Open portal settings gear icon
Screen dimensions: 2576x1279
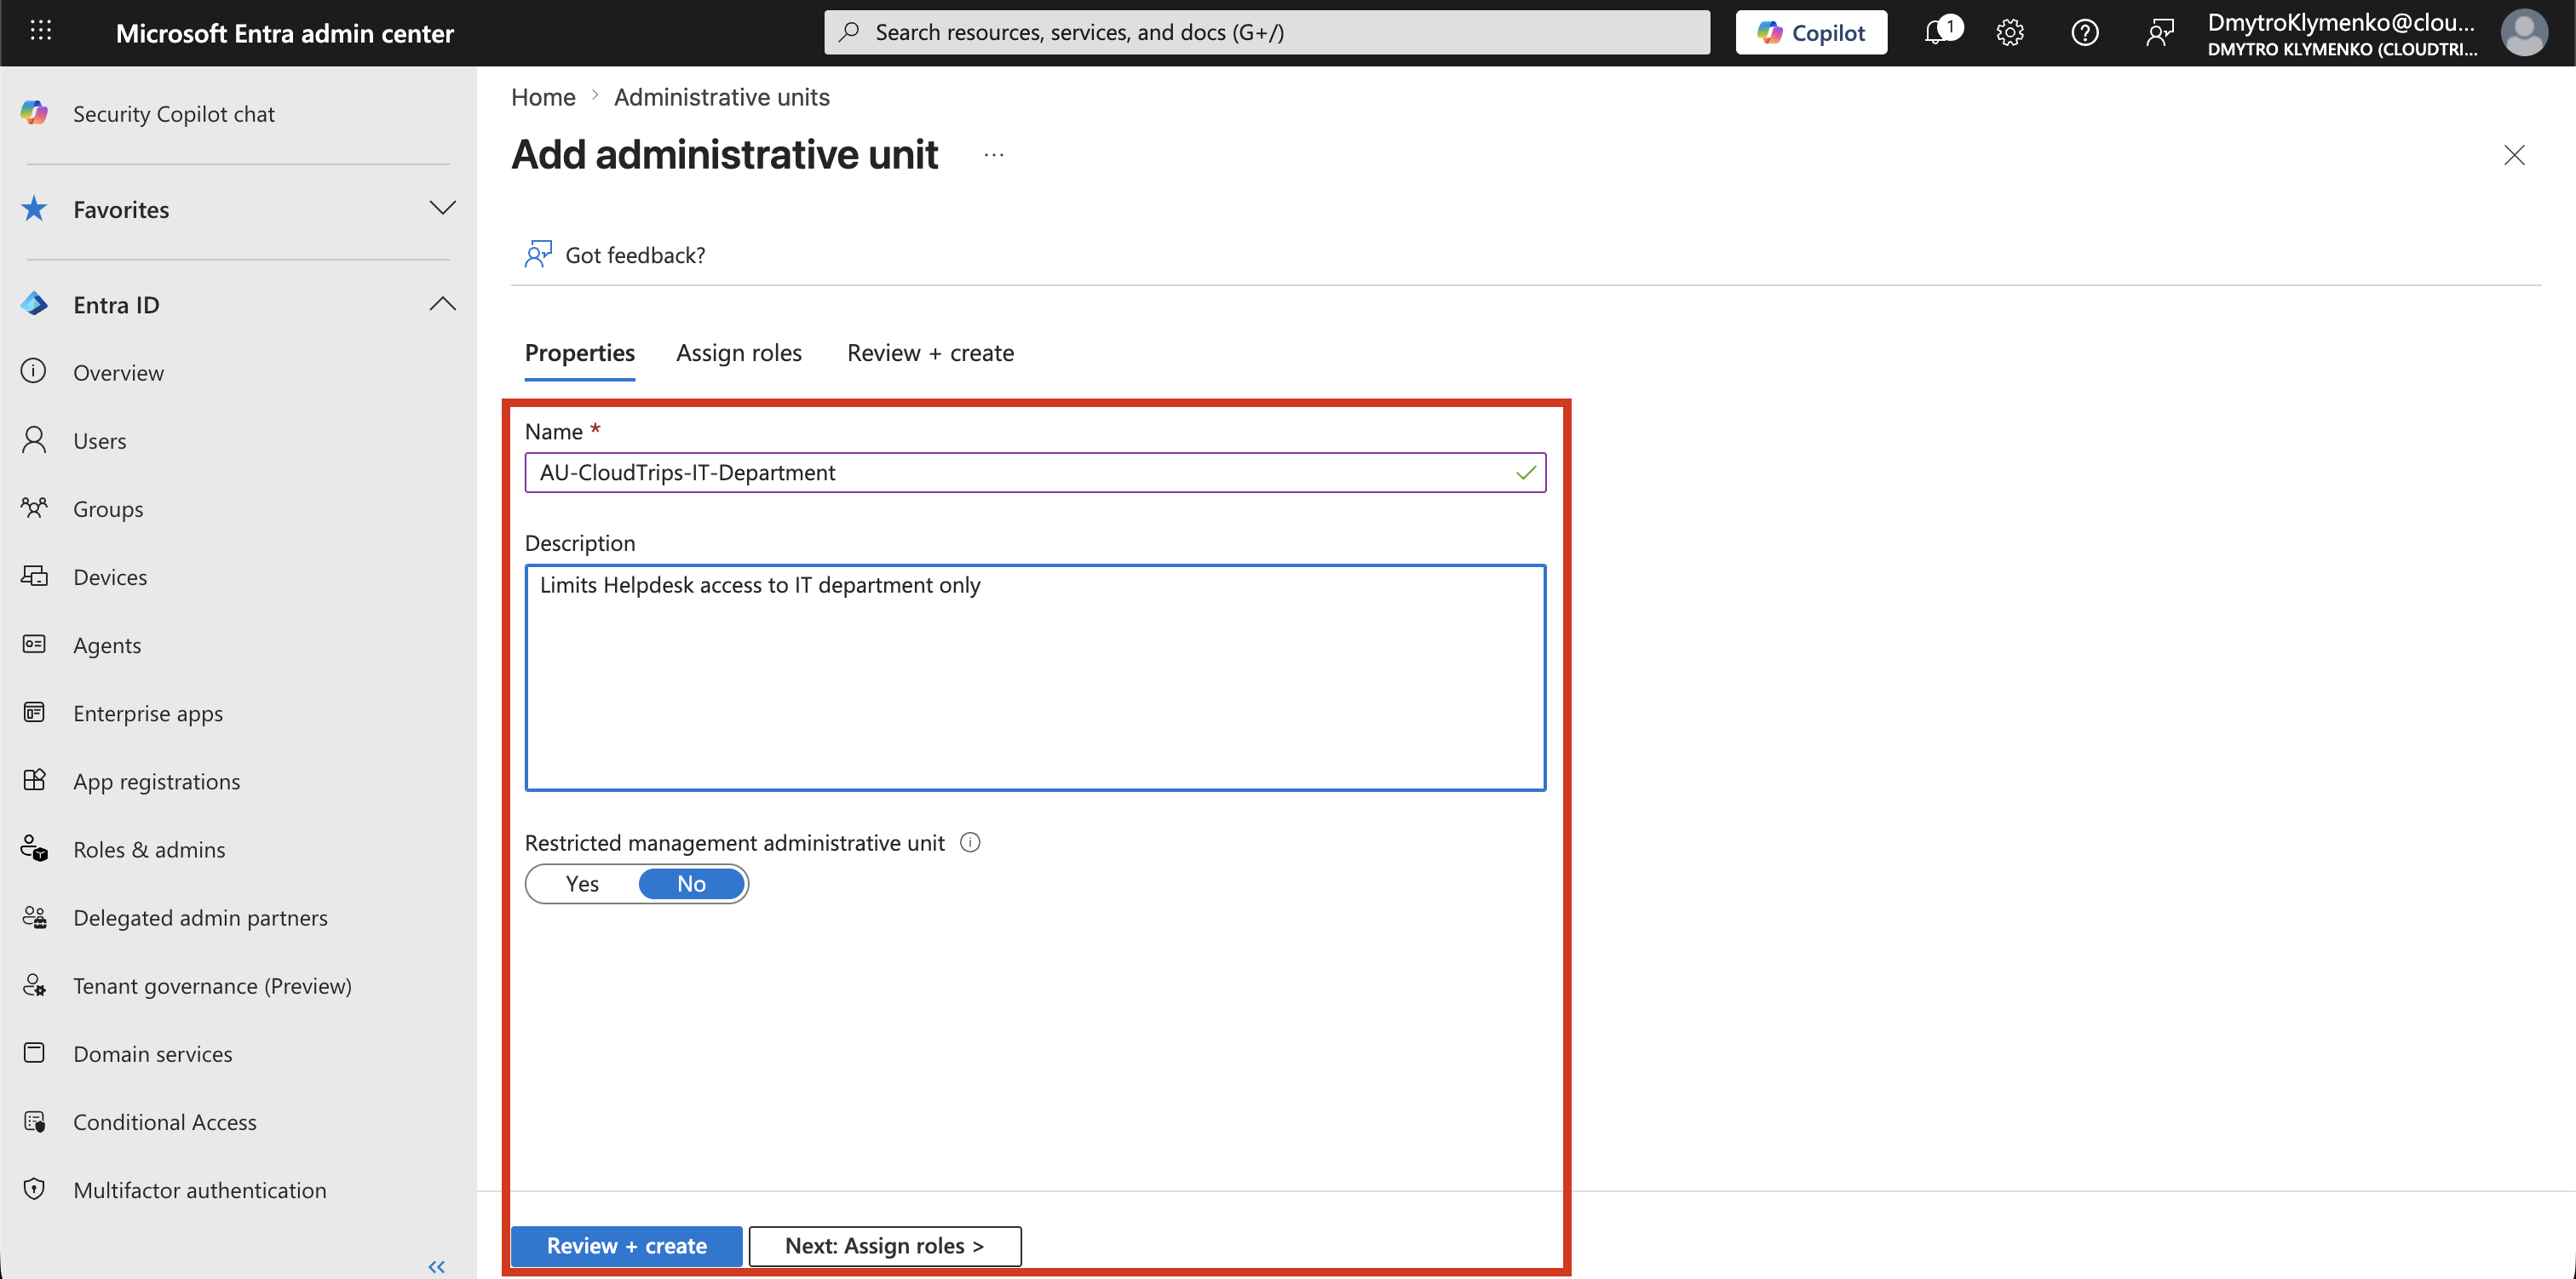2010,32
